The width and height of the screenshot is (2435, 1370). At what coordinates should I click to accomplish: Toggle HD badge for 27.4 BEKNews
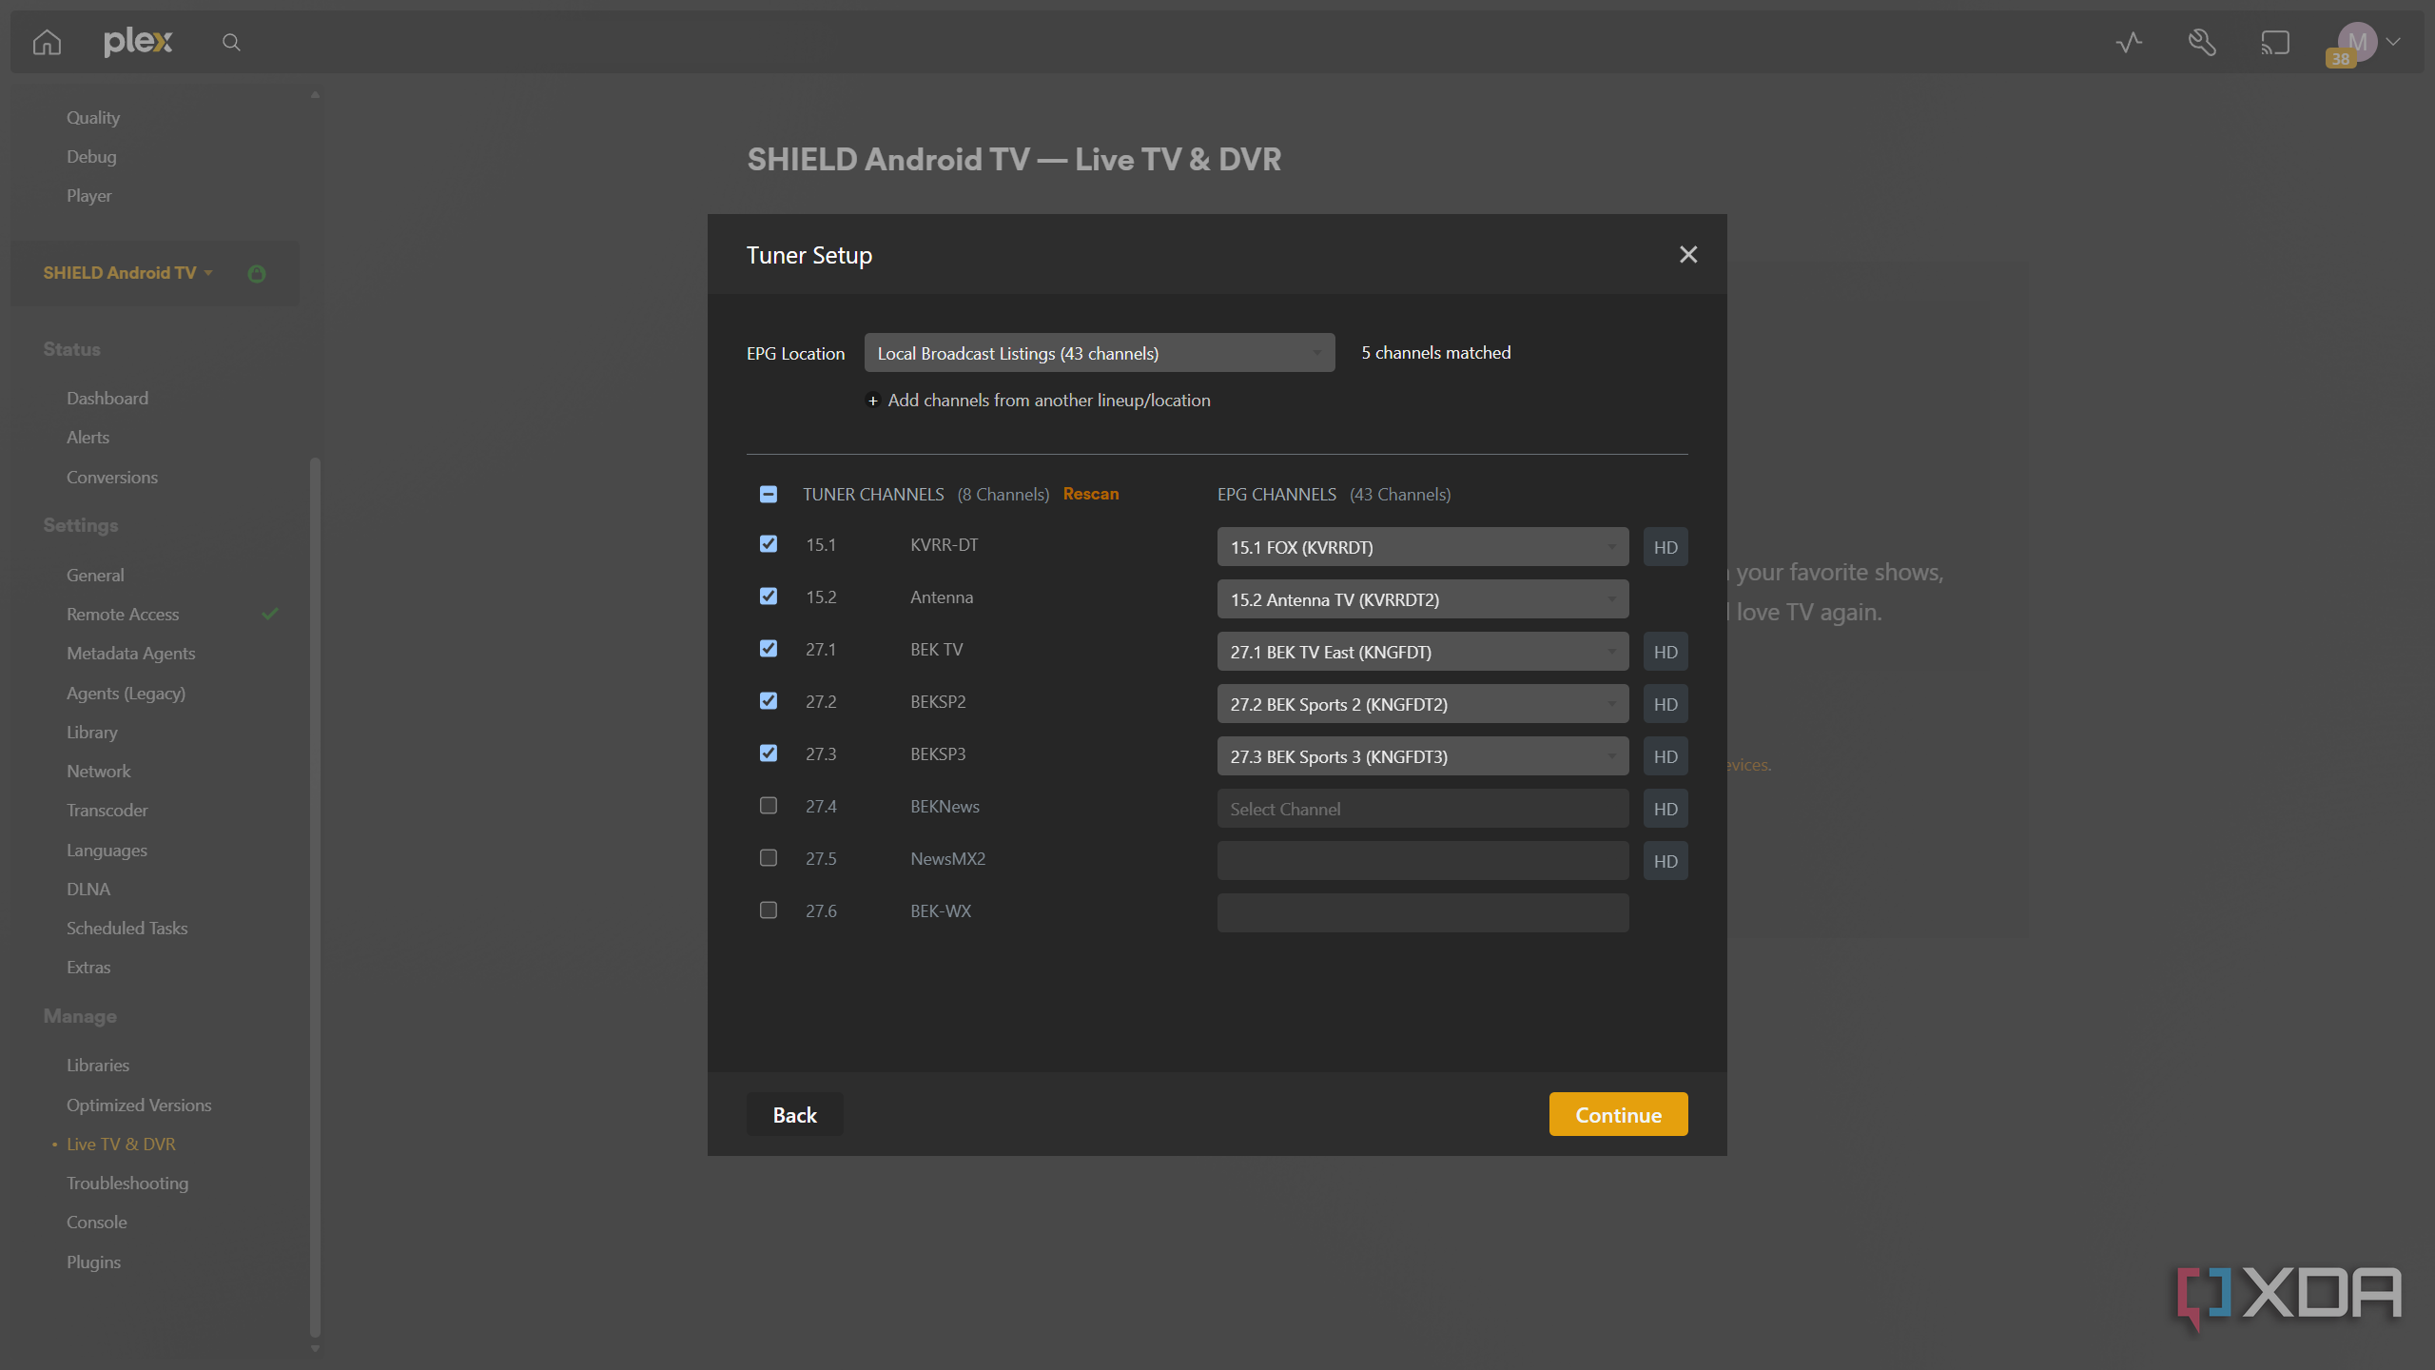(1666, 809)
